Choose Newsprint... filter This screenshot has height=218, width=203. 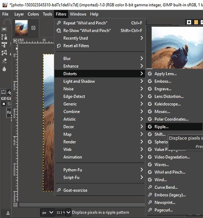[175, 203]
